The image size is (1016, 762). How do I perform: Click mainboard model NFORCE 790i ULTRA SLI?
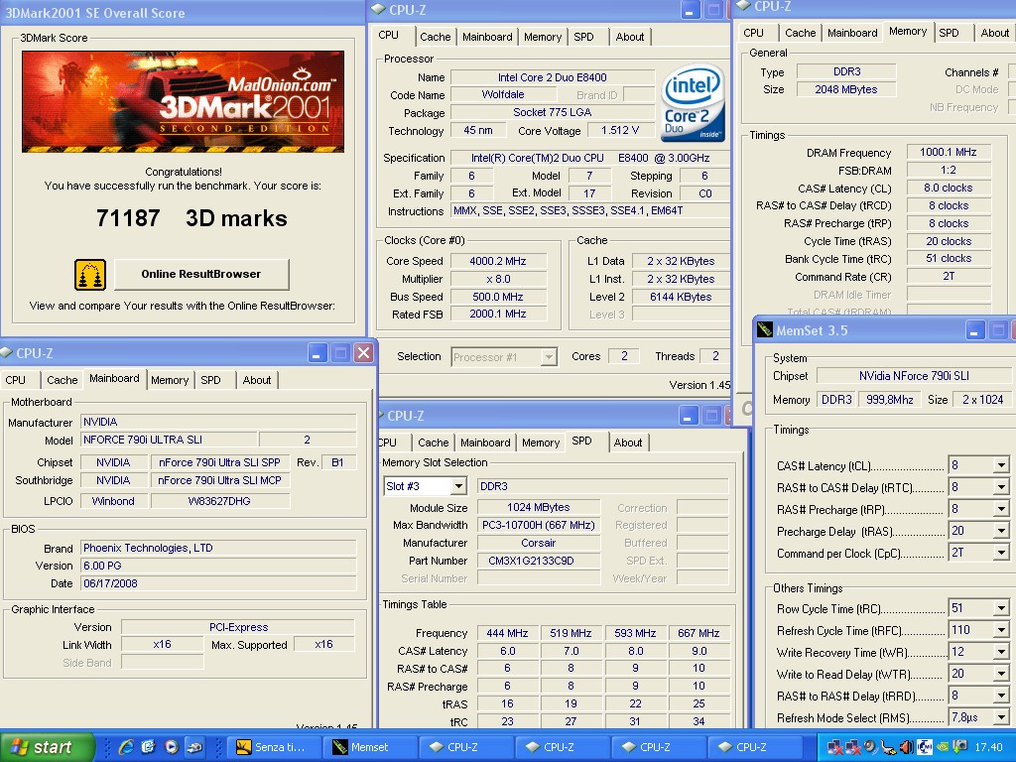coord(169,440)
